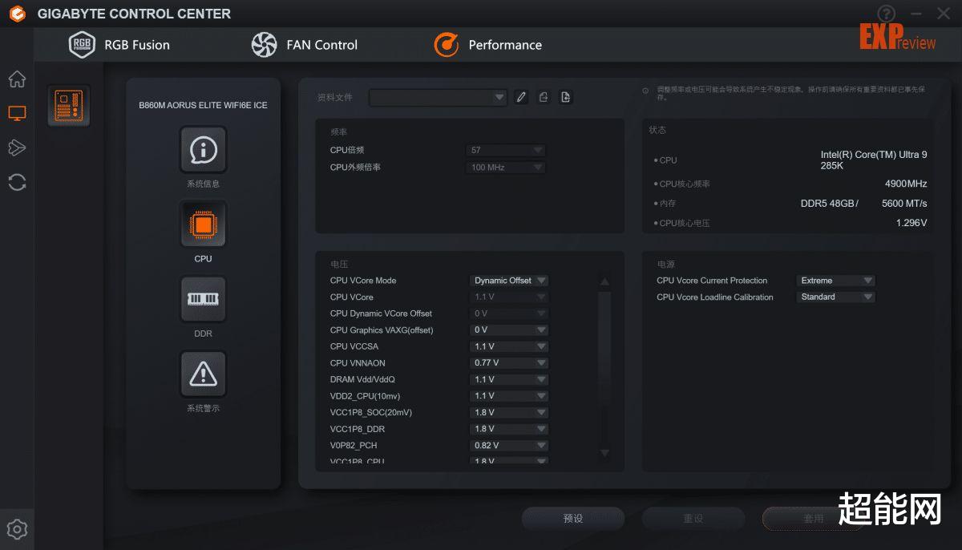The height and width of the screenshot is (550, 962).
Task: Open the settings gear at sidebar bottom
Action: [17, 529]
